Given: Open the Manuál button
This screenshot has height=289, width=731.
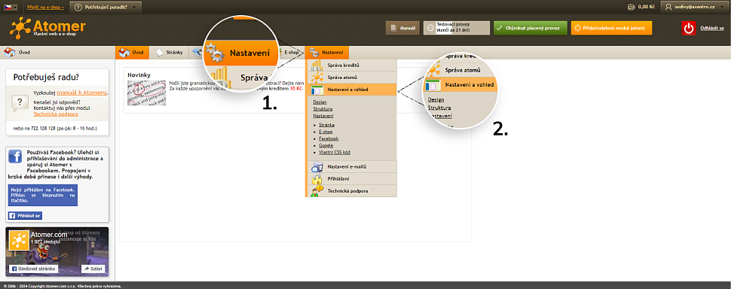Looking at the screenshot, I should click(402, 28).
